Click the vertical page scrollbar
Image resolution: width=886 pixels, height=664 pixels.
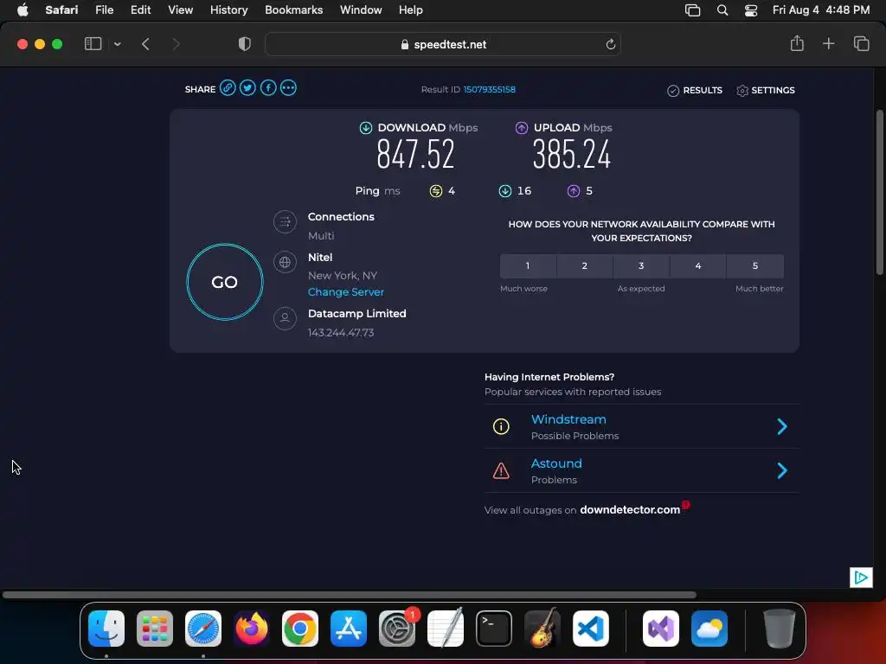pos(880,192)
